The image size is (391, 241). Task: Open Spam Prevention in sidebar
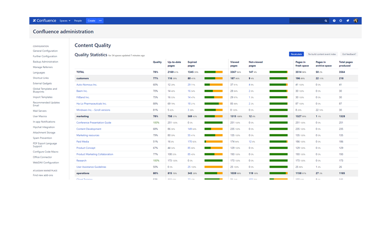click(42, 138)
